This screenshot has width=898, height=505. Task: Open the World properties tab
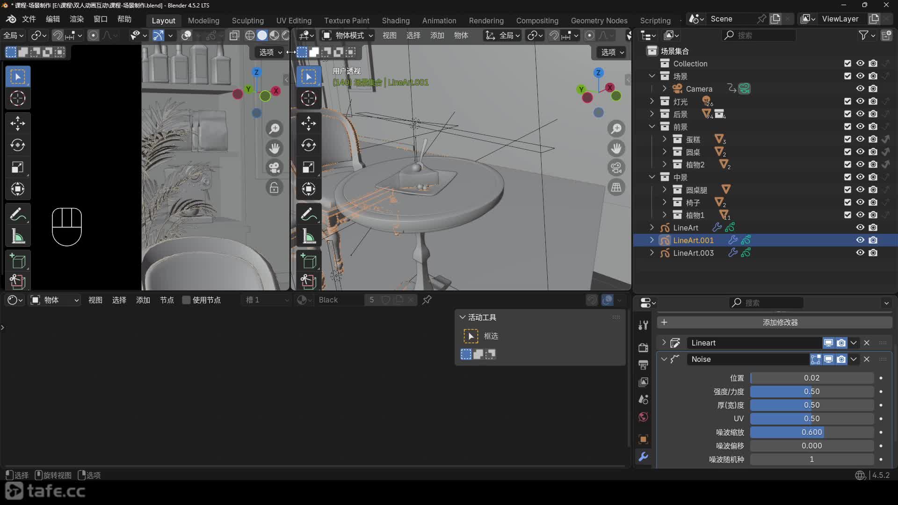pos(644,417)
